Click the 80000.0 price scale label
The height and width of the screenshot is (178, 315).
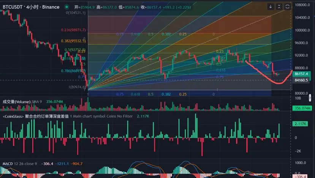pyautogui.click(x=301, y=93)
